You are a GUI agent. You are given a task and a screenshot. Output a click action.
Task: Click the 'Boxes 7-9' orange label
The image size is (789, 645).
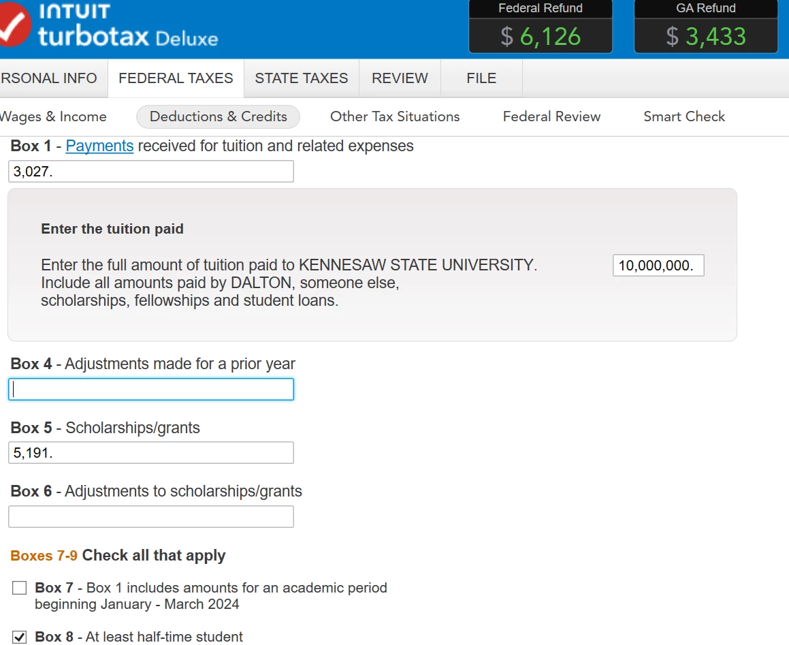tap(44, 555)
